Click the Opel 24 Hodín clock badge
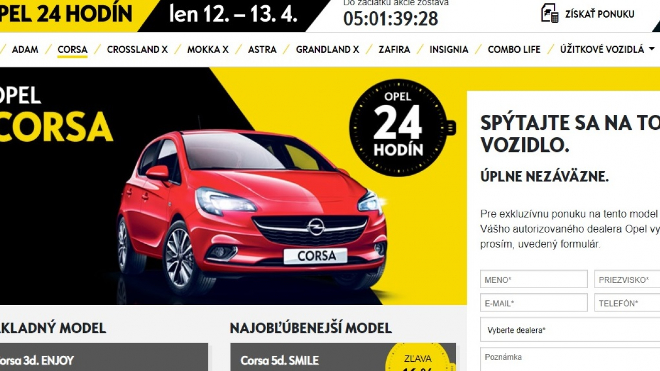The width and height of the screenshot is (660, 371). (400, 128)
